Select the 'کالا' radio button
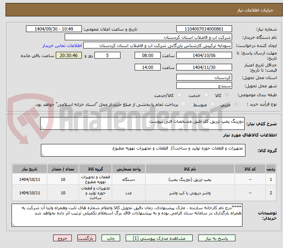The image size is (283, 248). pos(227,95)
